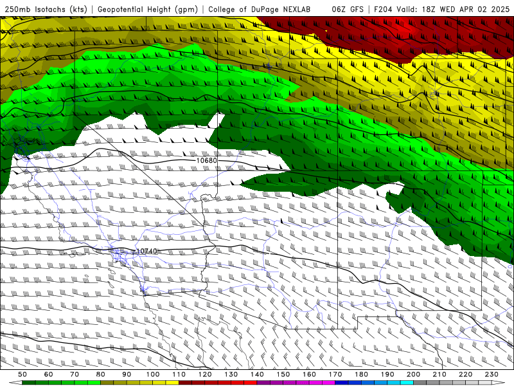Select the 180 legend number
Screen dimensions: 514x386
pos(361,374)
